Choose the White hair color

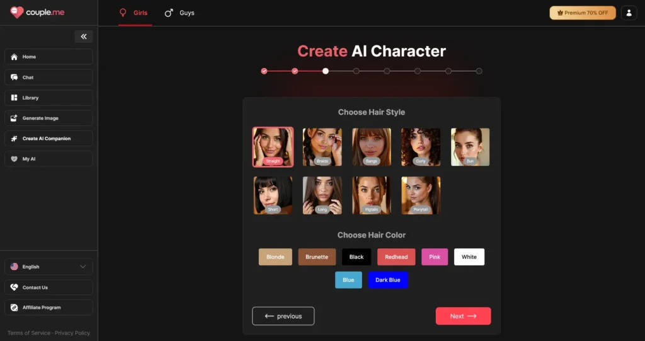(469, 257)
